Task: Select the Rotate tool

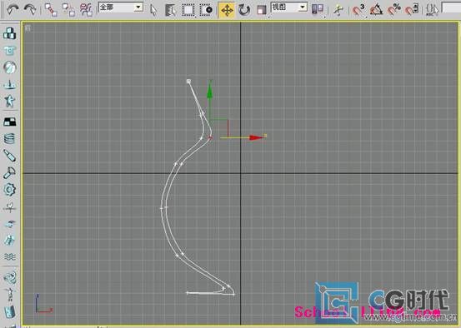Action: point(244,10)
